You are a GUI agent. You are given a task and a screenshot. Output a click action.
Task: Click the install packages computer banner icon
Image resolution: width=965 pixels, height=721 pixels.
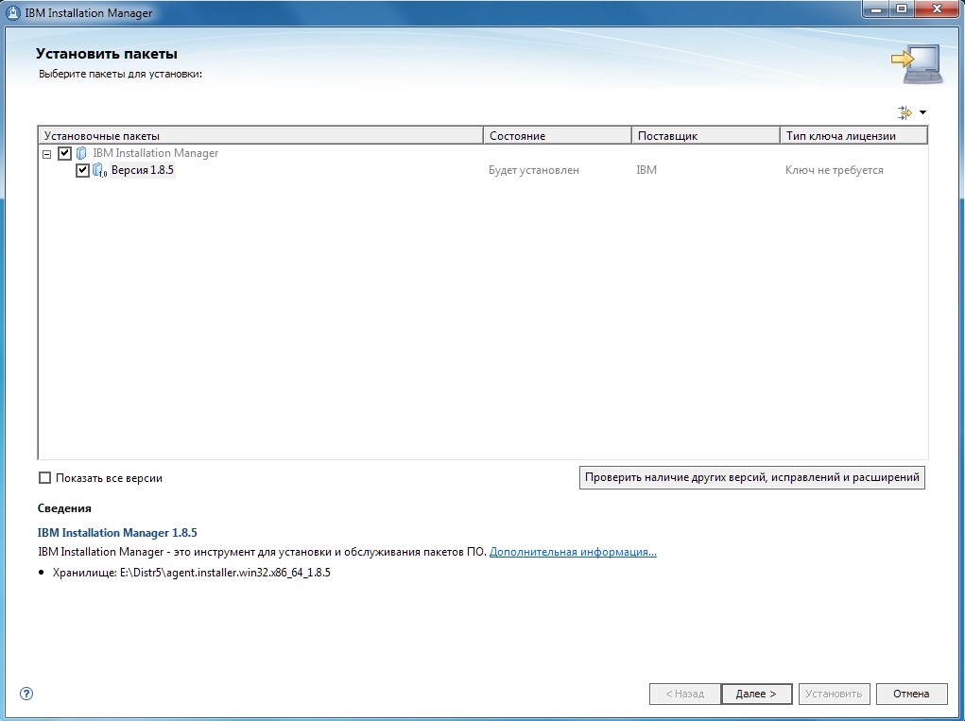917,64
